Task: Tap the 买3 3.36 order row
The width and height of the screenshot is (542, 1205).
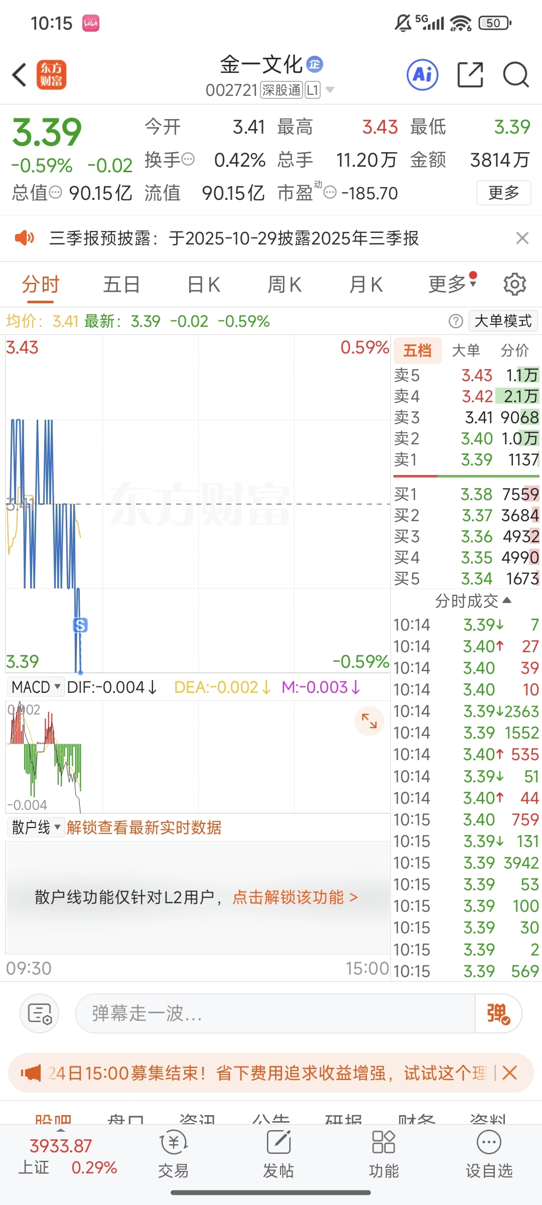Action: pyautogui.click(x=466, y=536)
